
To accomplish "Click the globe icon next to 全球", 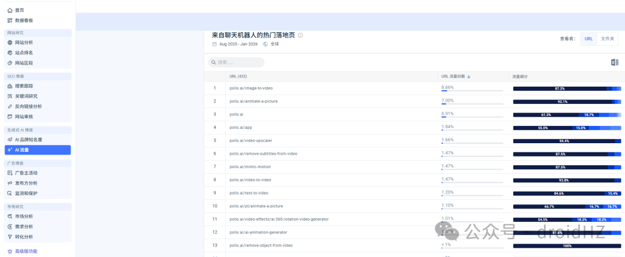I will tap(266, 44).
